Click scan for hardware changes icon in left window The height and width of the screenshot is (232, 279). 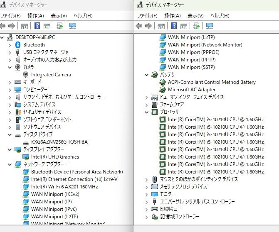click(73, 26)
